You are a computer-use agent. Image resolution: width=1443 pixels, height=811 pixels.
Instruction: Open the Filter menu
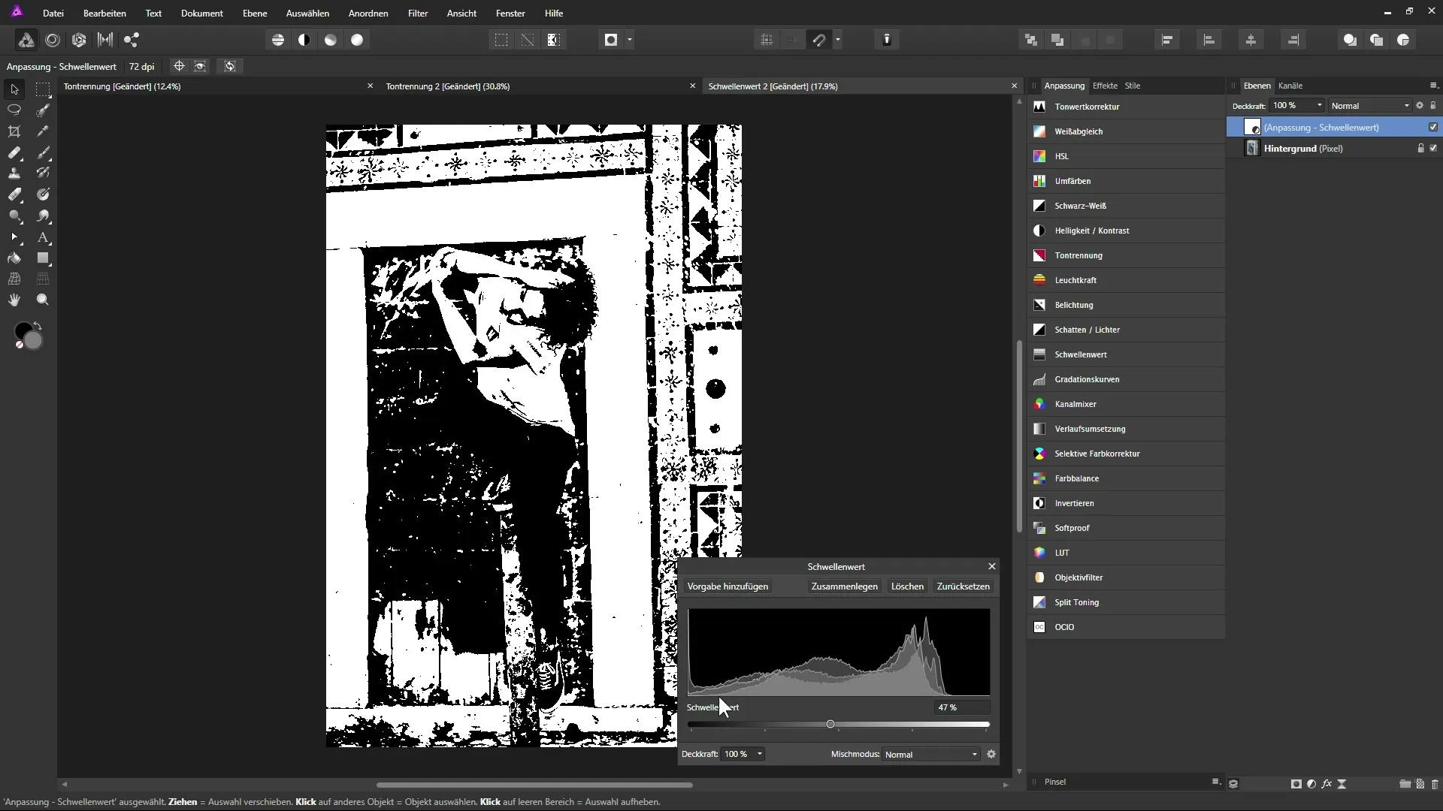click(418, 14)
